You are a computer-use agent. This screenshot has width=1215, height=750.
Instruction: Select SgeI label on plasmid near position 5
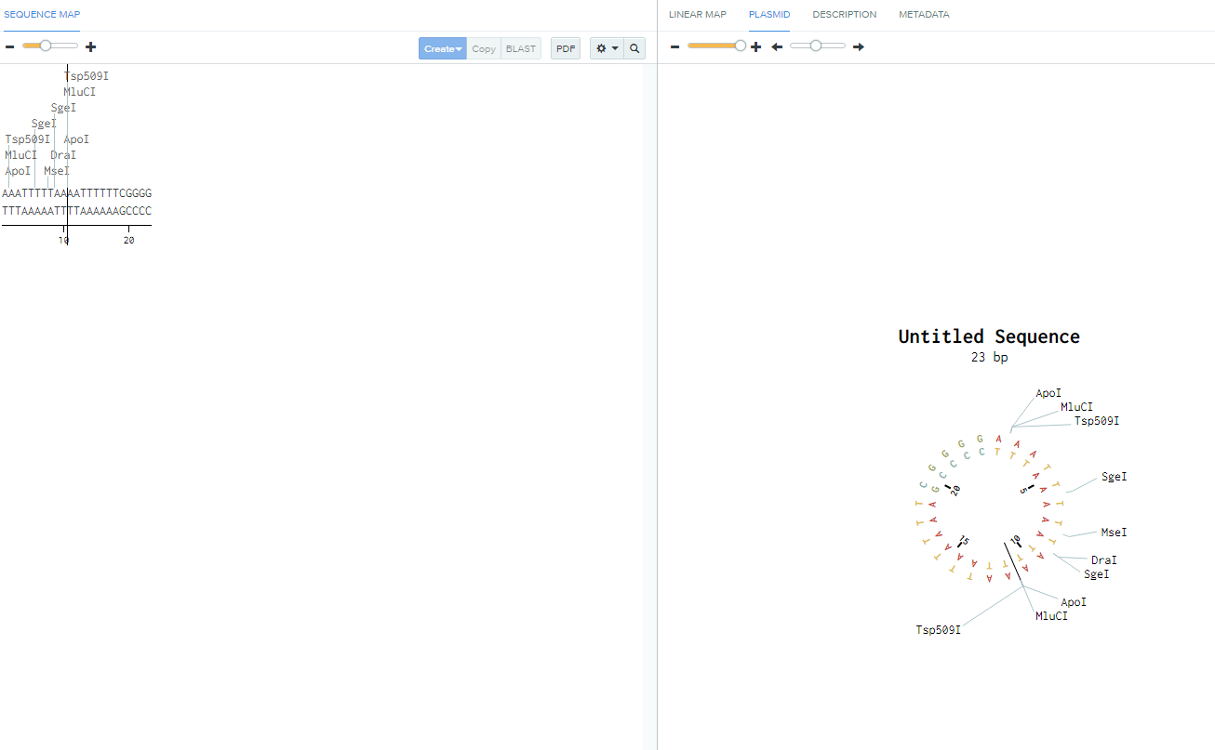pyautogui.click(x=1115, y=477)
